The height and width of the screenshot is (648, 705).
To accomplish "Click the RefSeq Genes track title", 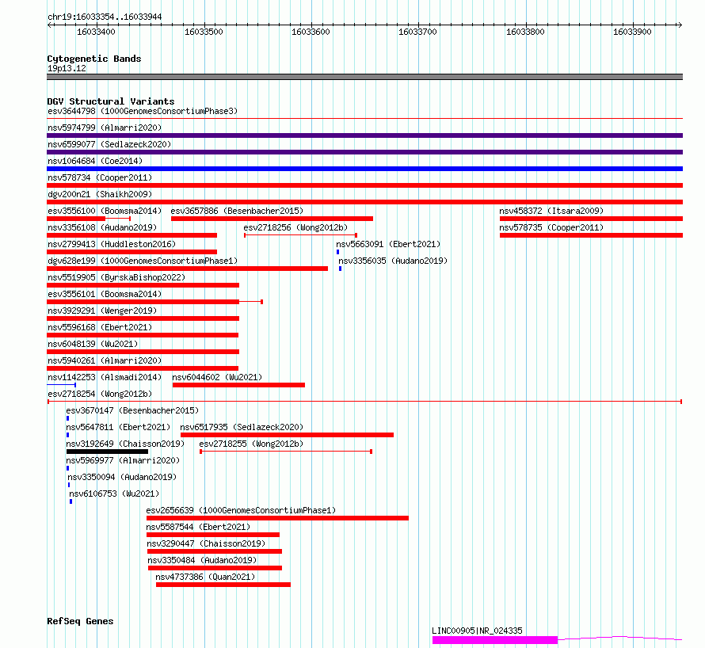I will point(80,622).
